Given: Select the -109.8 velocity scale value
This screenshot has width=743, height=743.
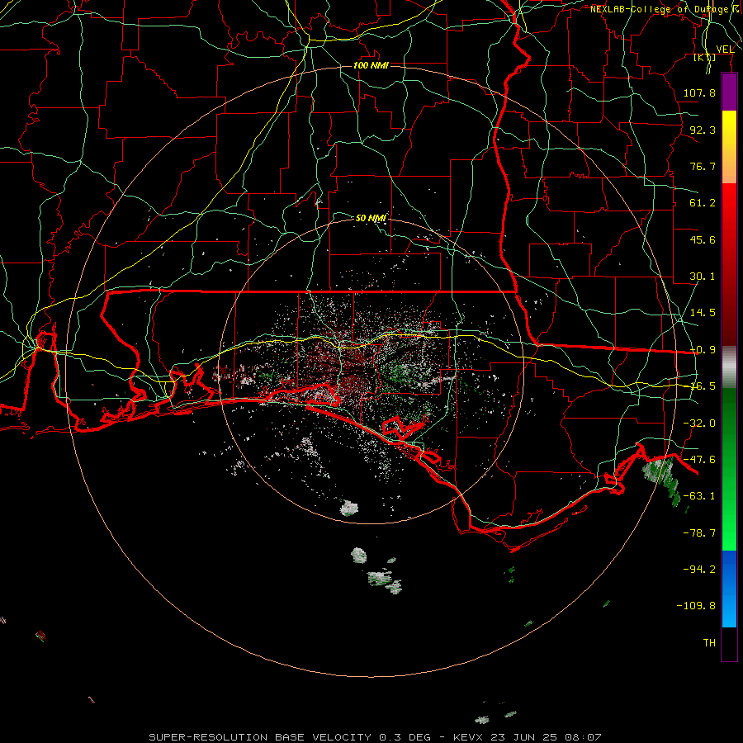Looking at the screenshot, I should point(696,606).
